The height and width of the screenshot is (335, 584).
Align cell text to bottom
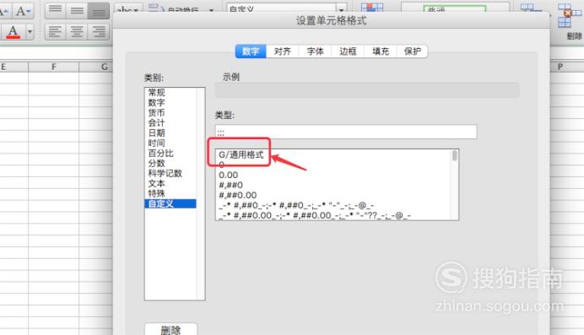(99, 10)
